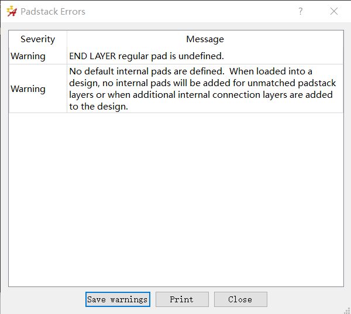Click the gray margin left of Save warnings
The width and height of the screenshot is (351, 314).
point(45,299)
